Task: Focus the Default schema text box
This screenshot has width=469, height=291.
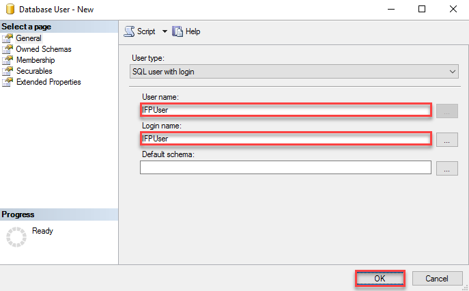Action: (285, 167)
